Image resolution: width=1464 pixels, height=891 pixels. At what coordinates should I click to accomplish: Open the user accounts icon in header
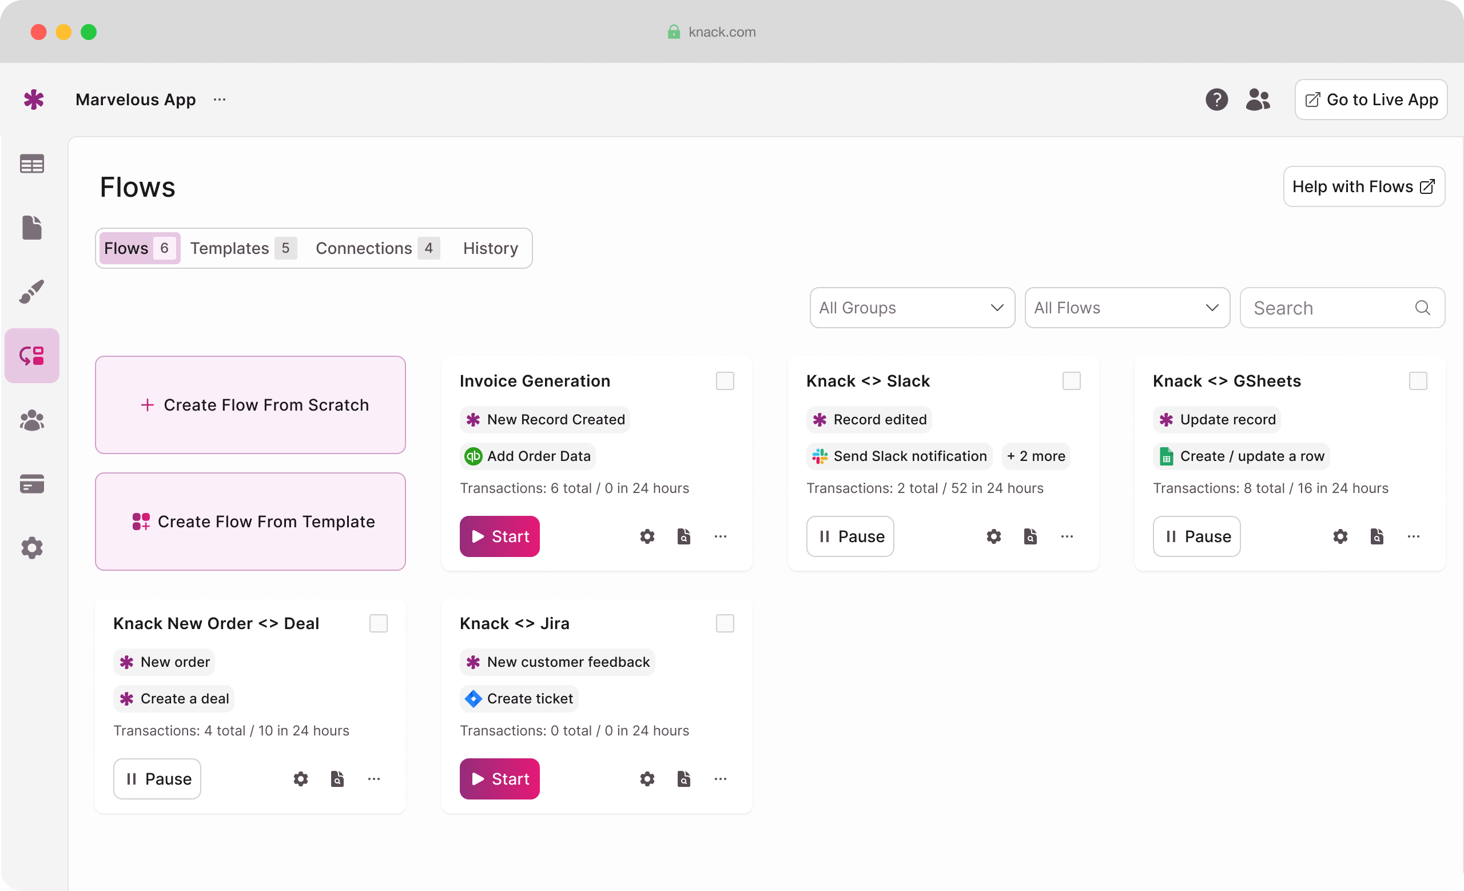coord(1258,100)
